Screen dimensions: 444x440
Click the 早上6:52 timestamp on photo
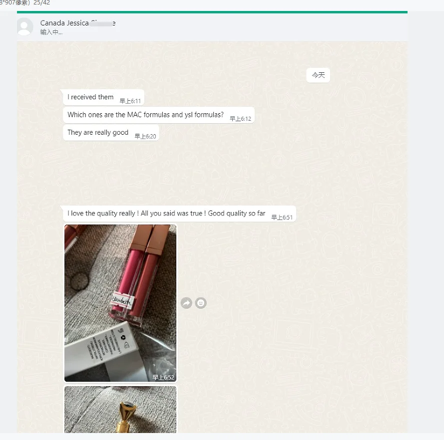click(x=163, y=377)
